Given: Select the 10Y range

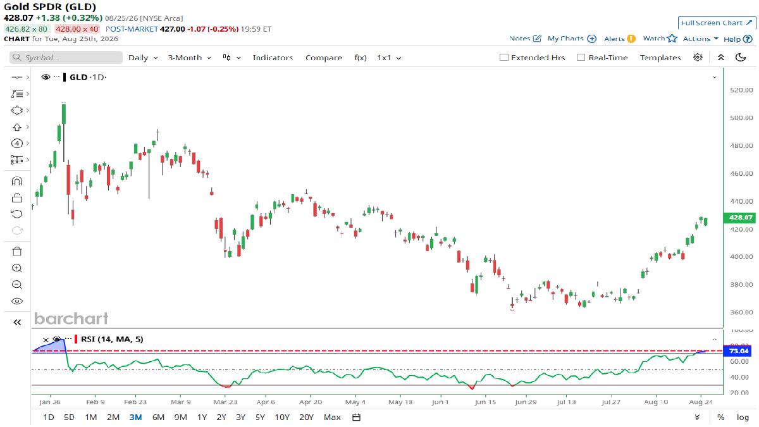Looking at the screenshot, I should pyautogui.click(x=282, y=417).
